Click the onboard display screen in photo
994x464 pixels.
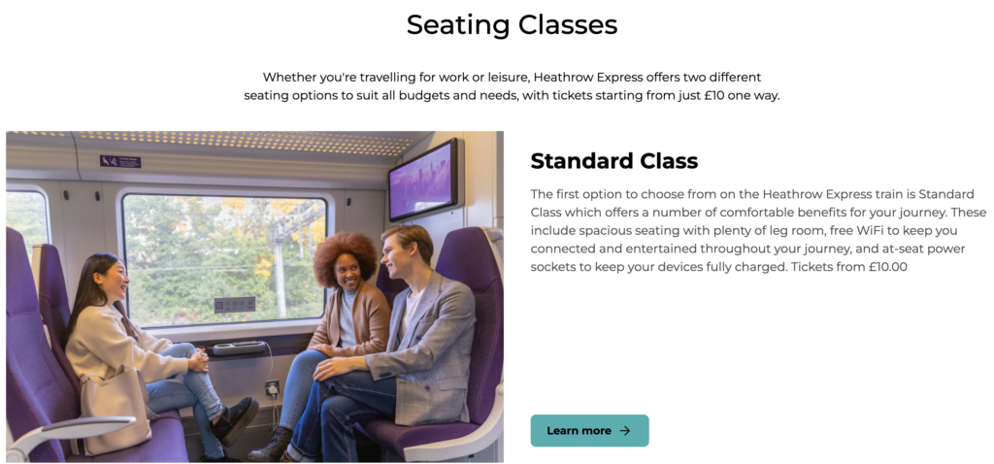pyautogui.click(x=422, y=180)
